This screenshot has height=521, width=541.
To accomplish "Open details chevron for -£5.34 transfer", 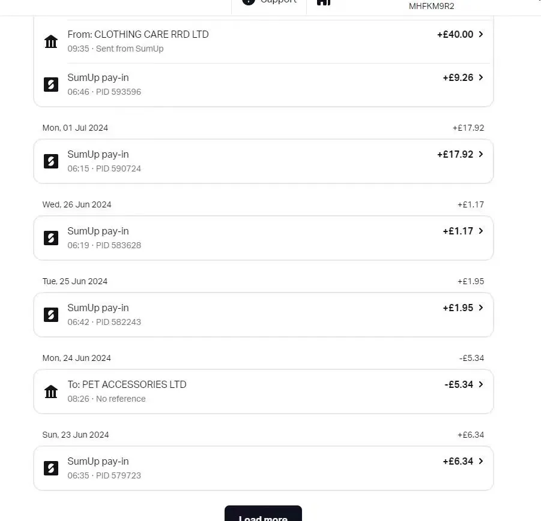I will (x=480, y=385).
